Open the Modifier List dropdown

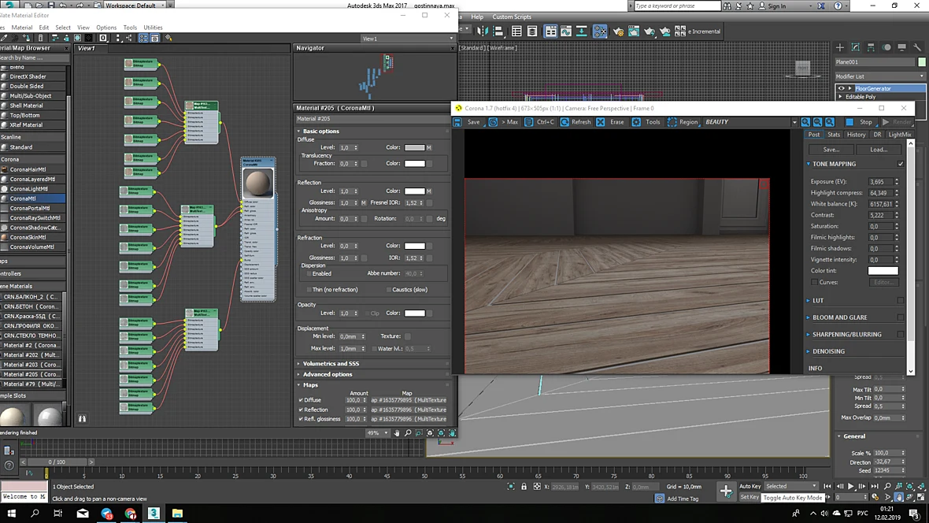click(880, 76)
